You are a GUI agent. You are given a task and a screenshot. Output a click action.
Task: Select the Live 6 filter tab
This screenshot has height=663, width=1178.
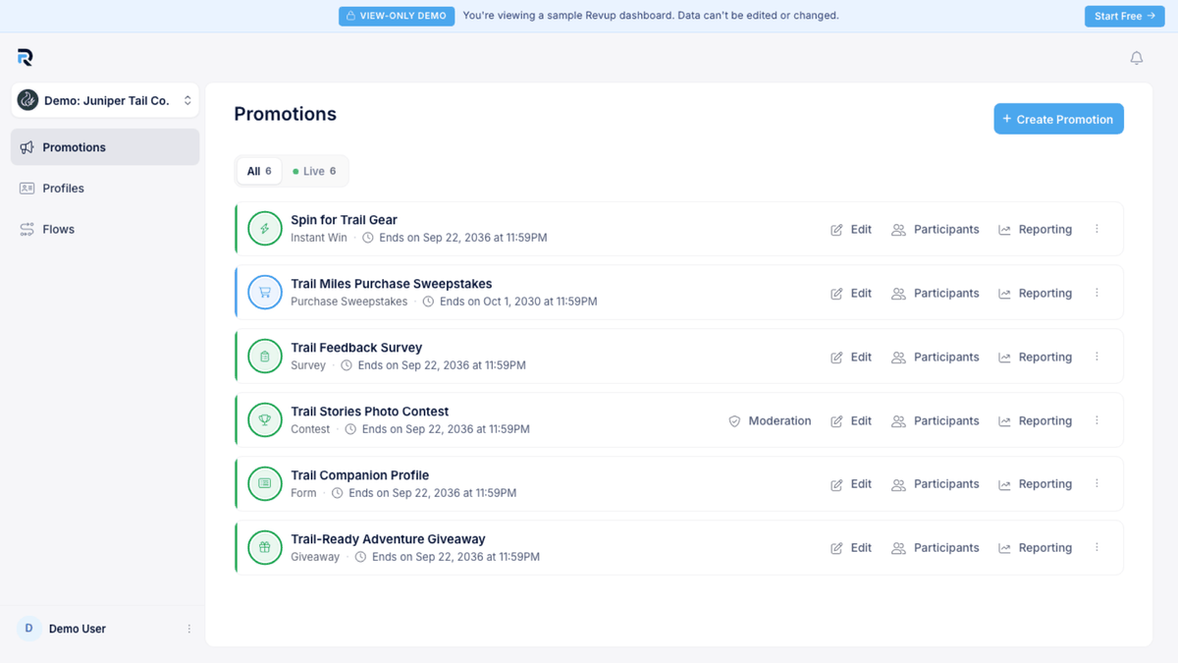[x=314, y=171]
